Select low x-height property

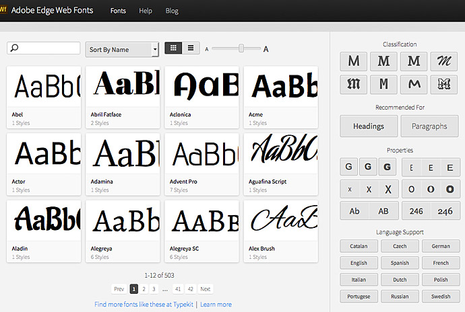point(350,189)
